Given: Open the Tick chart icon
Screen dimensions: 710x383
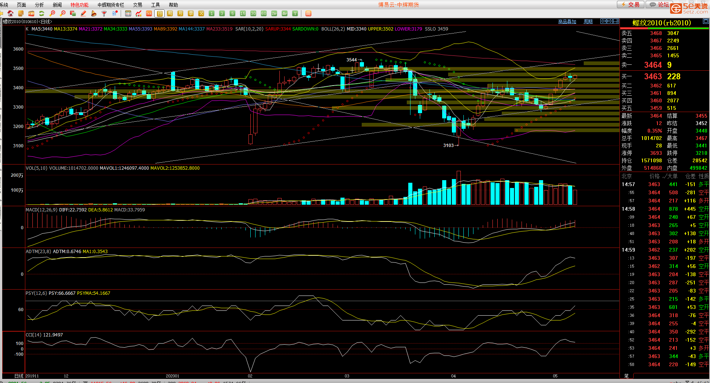Looking at the screenshot, I should (x=149, y=13).
